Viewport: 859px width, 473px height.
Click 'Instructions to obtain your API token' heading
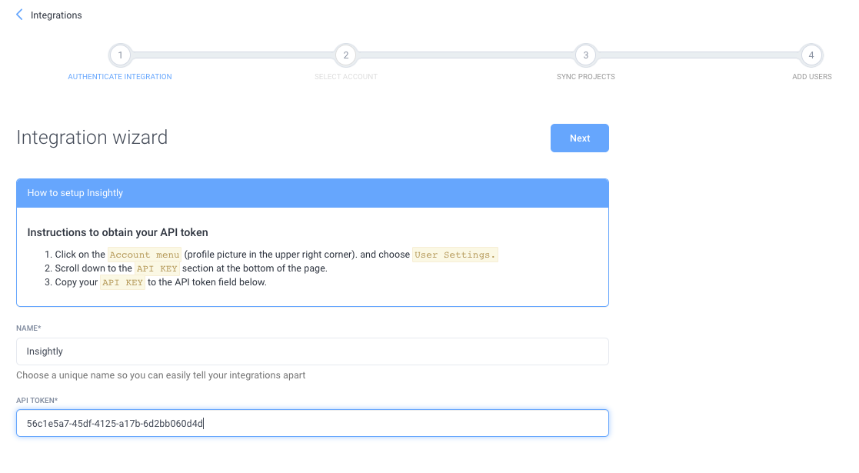pyautogui.click(x=118, y=232)
